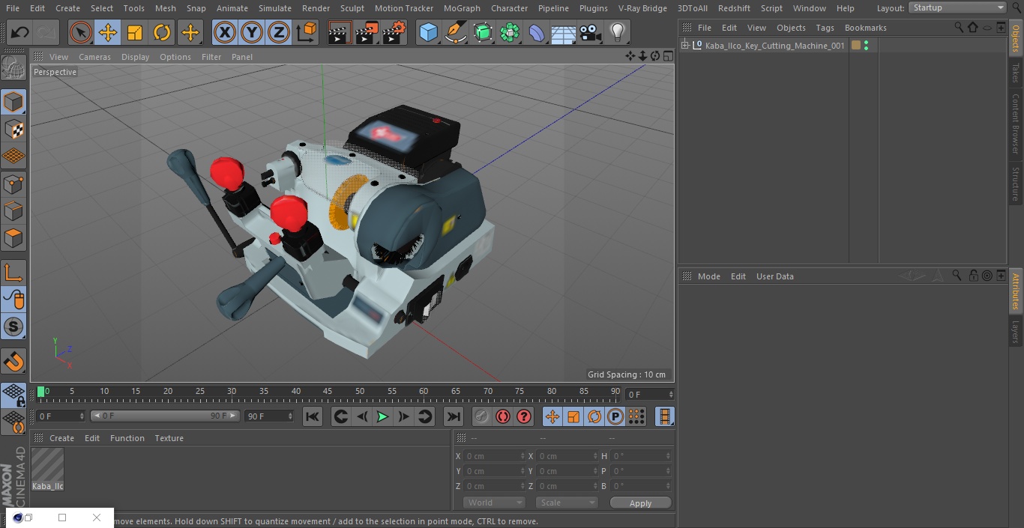Click frame 45 on the timeline ruler
Viewport: 1024px width, 528px height.
coord(328,392)
